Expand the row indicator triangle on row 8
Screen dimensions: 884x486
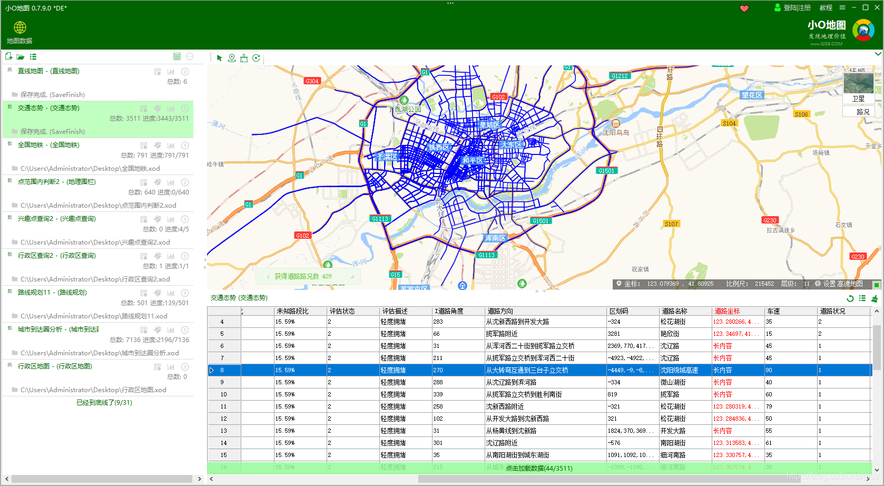click(x=212, y=371)
